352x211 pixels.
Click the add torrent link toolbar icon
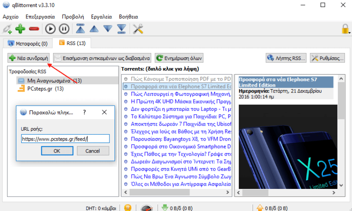pos(7,29)
